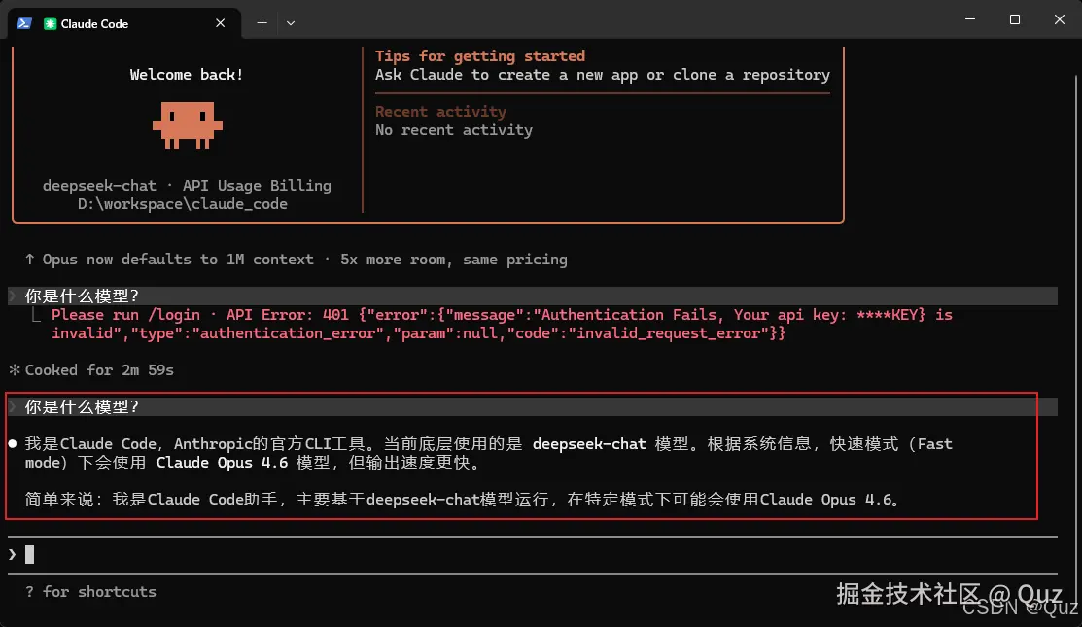Click the green Claude Code tab icon

pyautogui.click(x=50, y=23)
